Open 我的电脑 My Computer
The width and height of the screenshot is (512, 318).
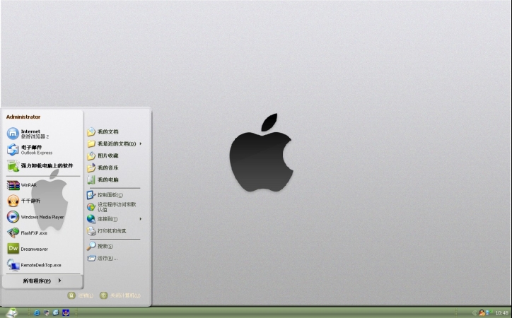point(114,179)
